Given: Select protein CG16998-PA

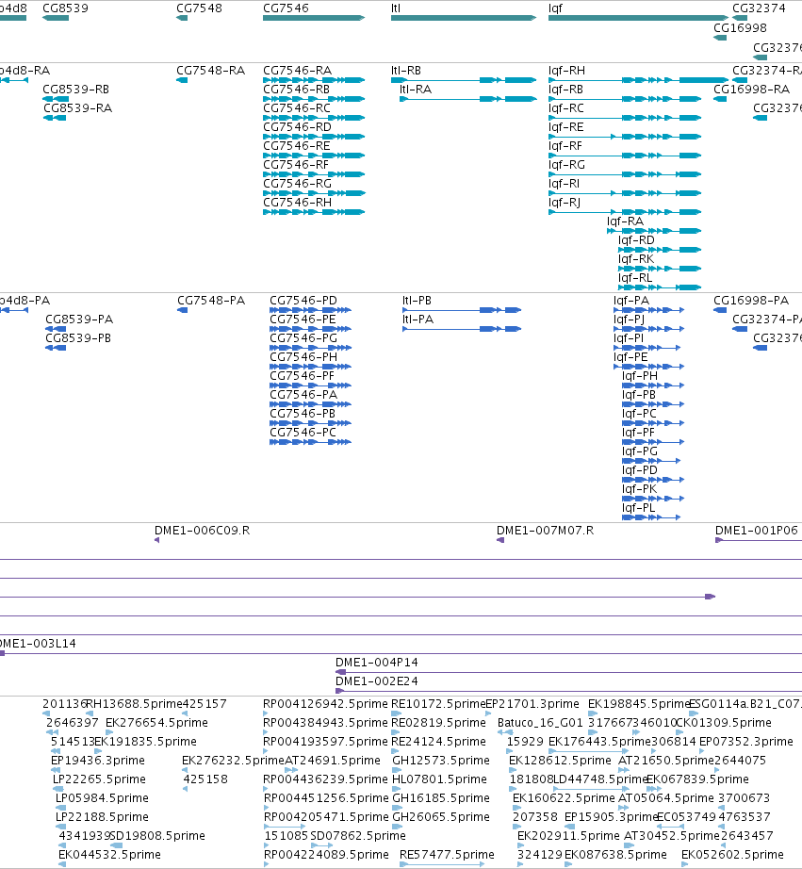Looking at the screenshot, I should tap(720, 310).
